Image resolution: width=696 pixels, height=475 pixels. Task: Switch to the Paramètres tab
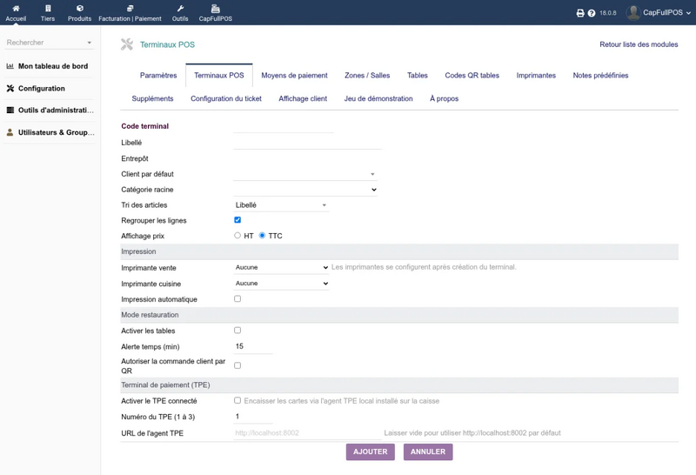click(x=158, y=76)
